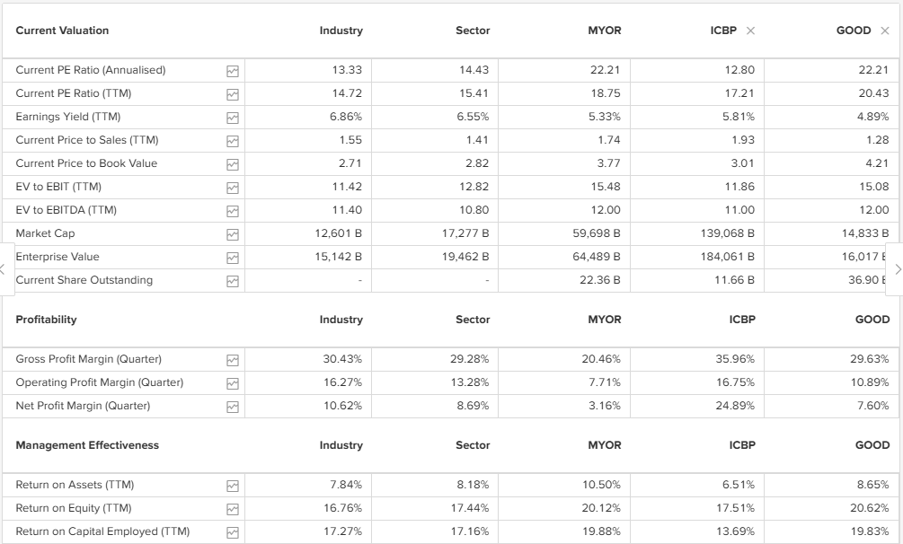Click the Sector column header
This screenshot has height=544, width=903.
click(x=473, y=31)
